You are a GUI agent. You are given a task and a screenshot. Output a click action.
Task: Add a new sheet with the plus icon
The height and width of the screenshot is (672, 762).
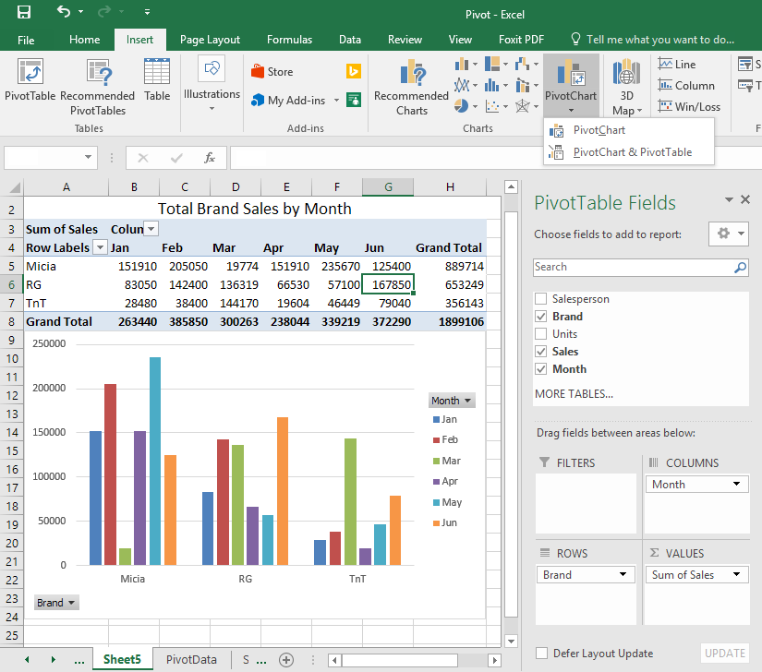point(286,660)
